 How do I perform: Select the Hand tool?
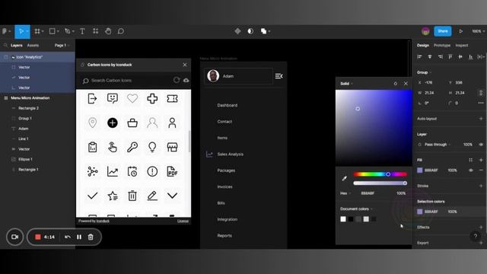pos(108,31)
